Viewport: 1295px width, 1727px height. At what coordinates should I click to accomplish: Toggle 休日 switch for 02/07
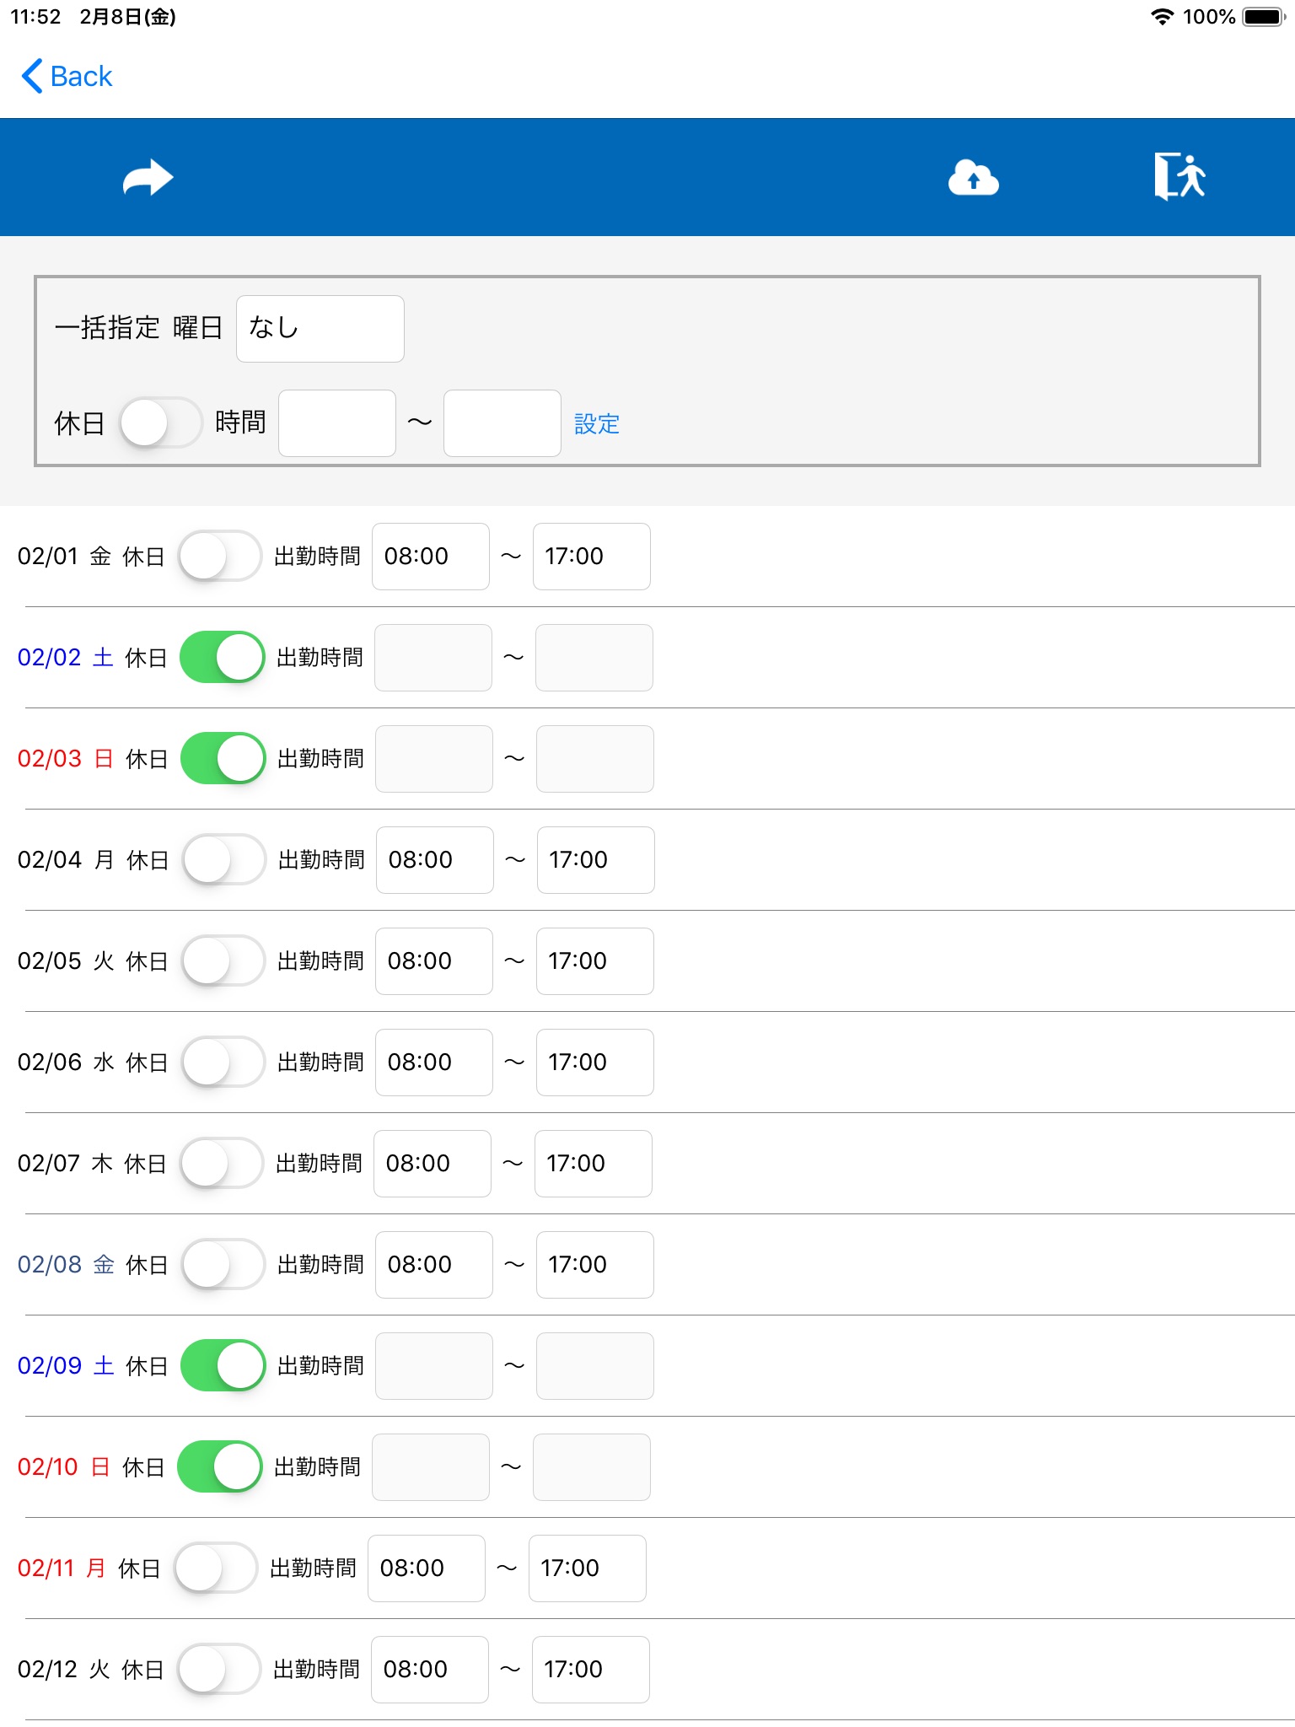tap(222, 1164)
